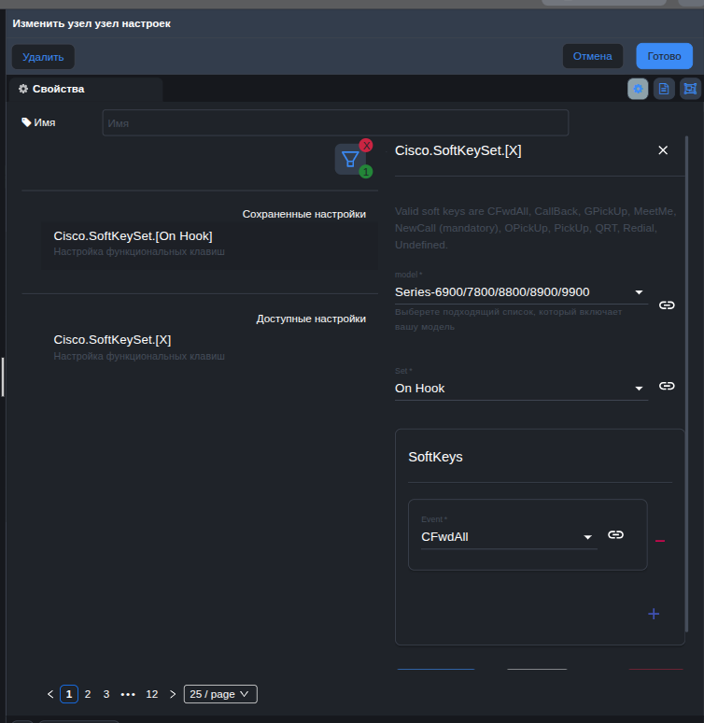Click the link icon beside model dropdown

click(x=667, y=305)
